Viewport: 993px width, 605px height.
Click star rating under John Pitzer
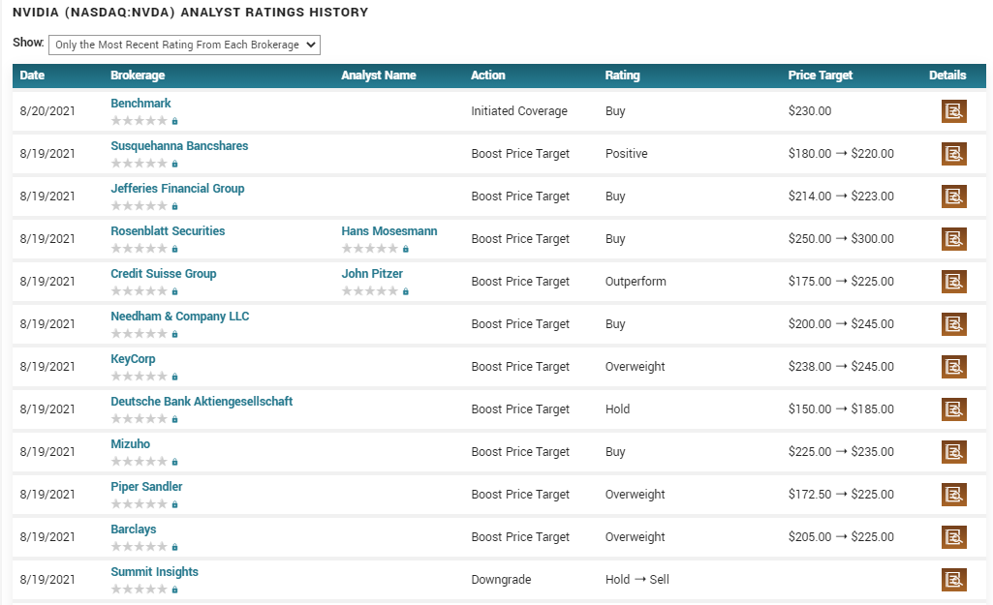(x=370, y=291)
